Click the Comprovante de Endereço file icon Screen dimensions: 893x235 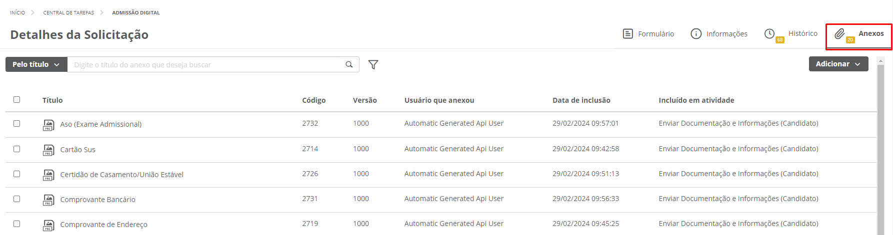(48, 225)
